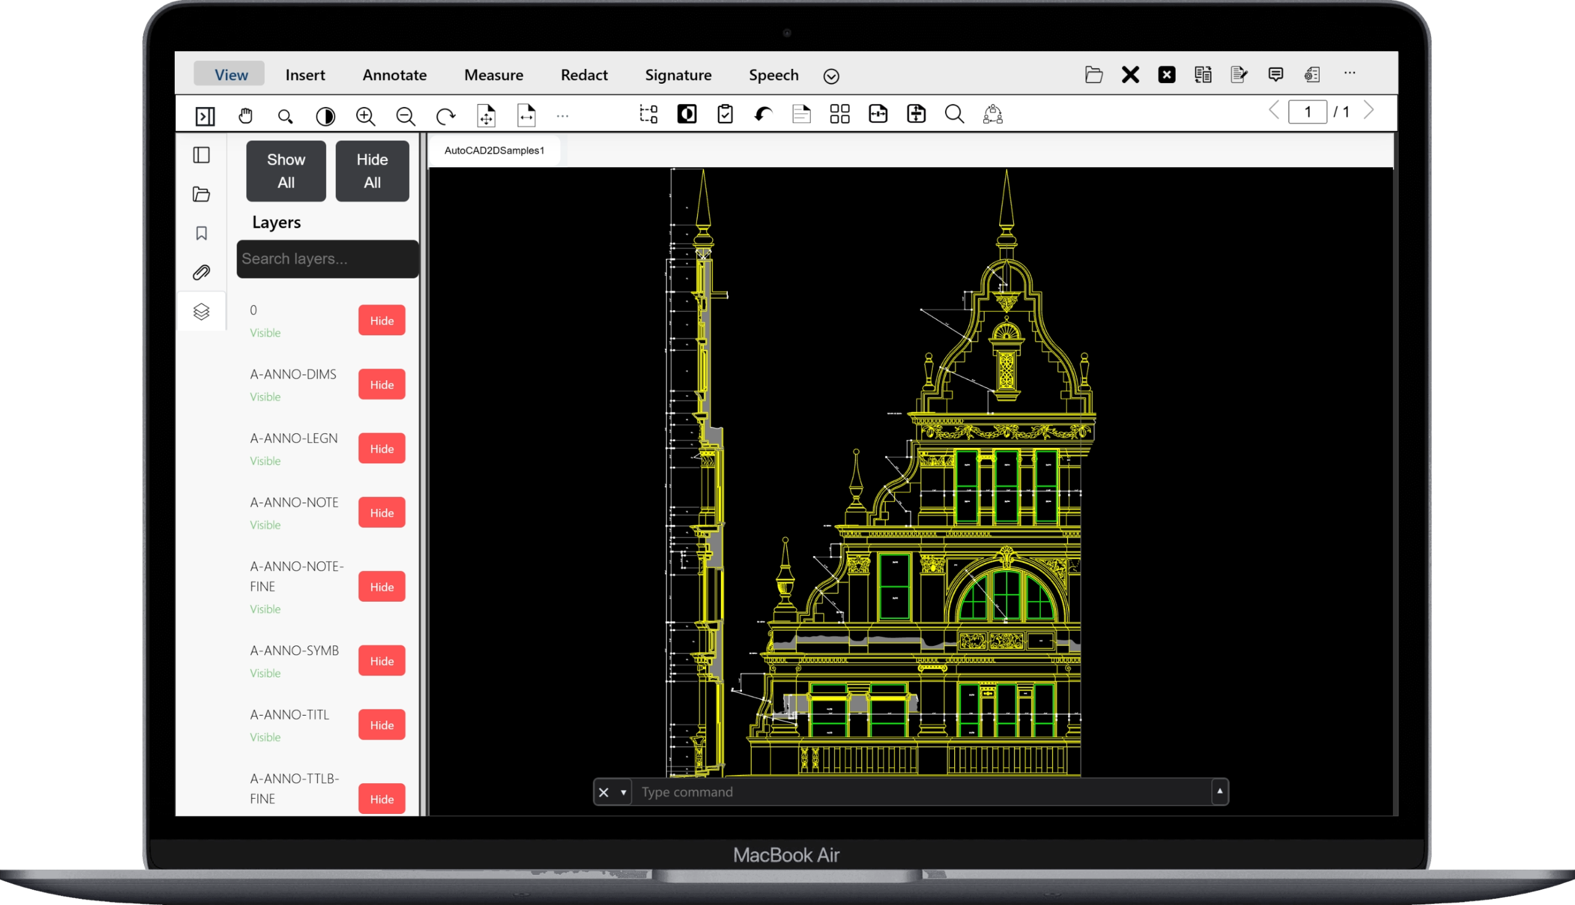
Task: Toggle the dark mode contrast icon
Action: click(325, 116)
